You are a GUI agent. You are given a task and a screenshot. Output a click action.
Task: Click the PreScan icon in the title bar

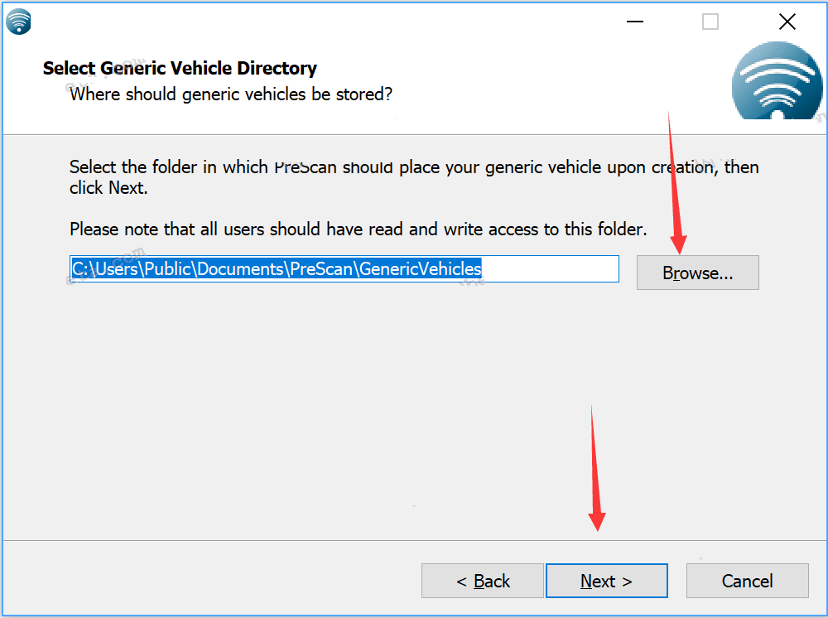(x=18, y=22)
